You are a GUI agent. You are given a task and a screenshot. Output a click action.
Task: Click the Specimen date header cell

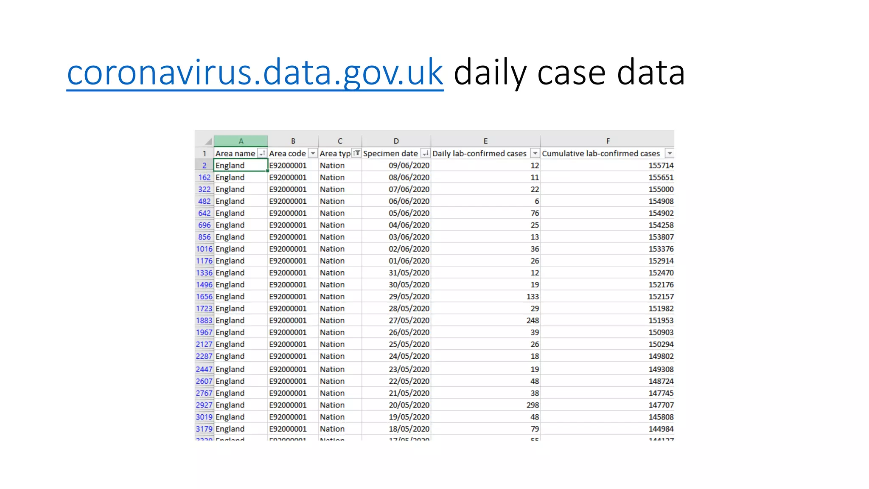pos(390,153)
